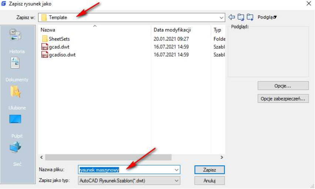
Task: Sort files by the Nazwa column header
Action: (48, 30)
